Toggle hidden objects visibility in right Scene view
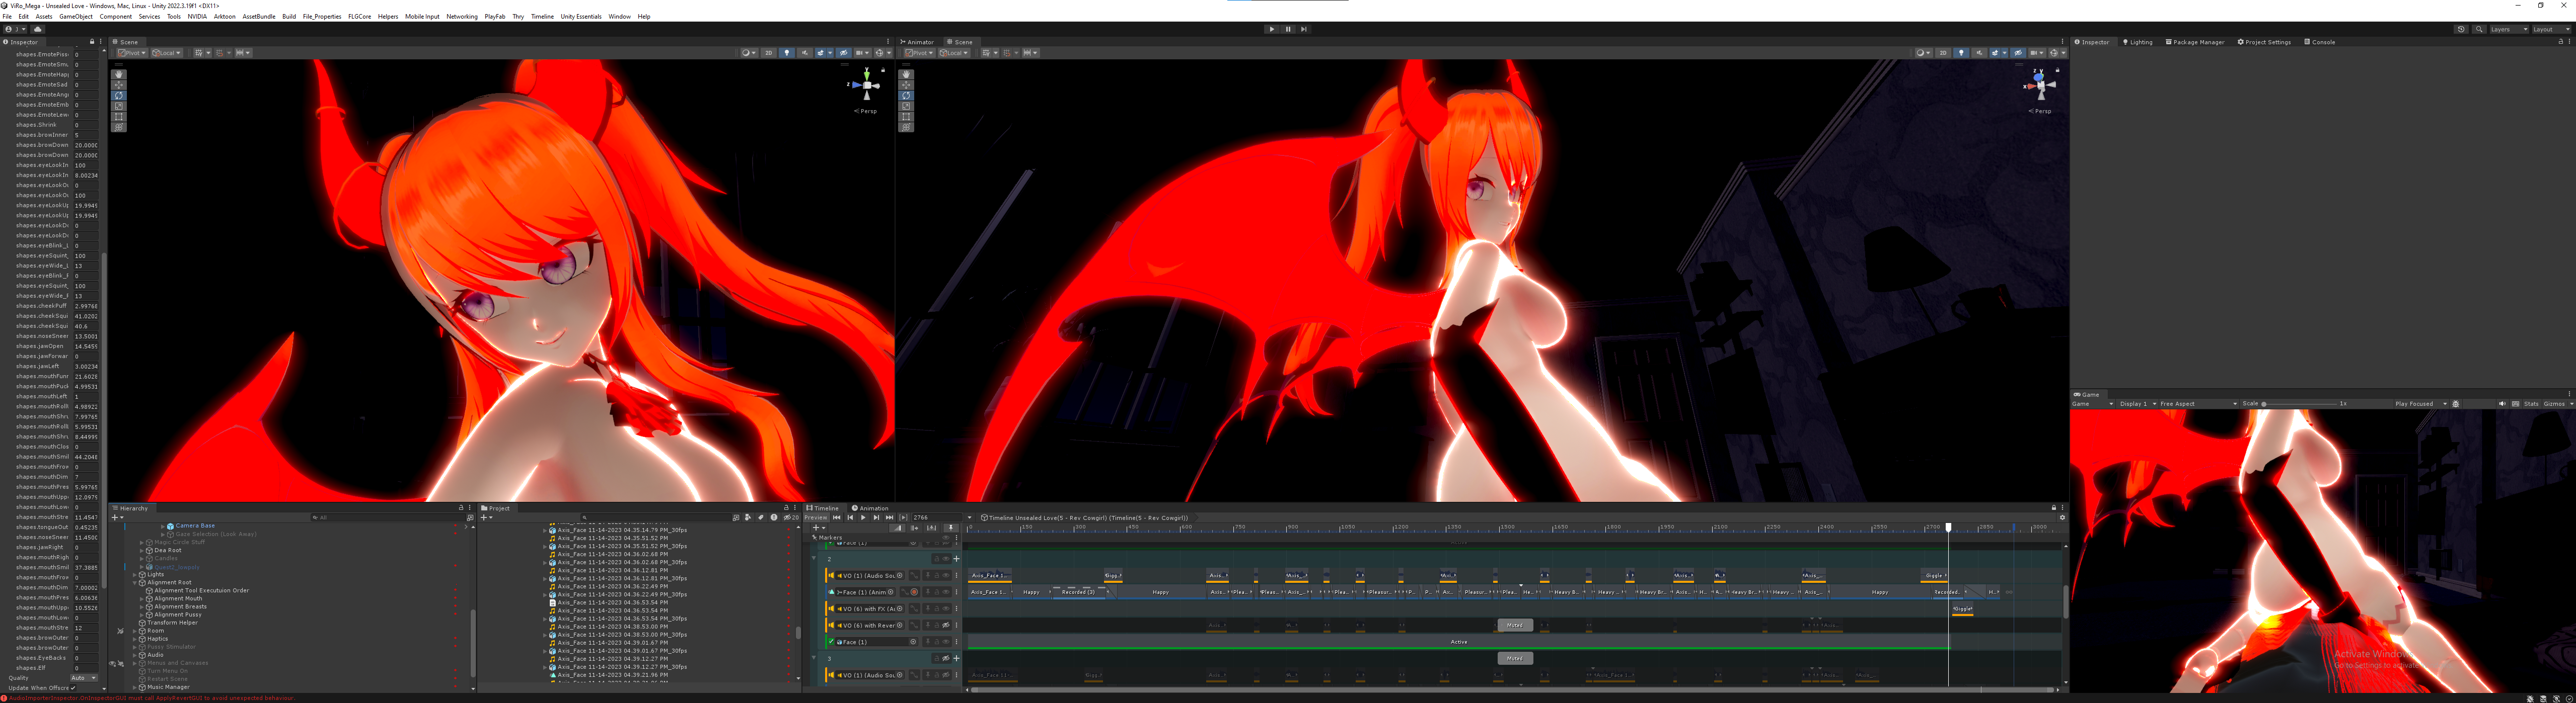 (2018, 53)
